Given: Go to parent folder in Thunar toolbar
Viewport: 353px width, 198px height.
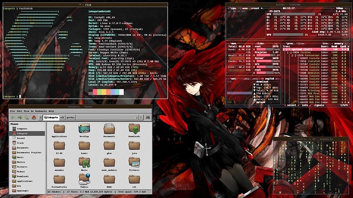Looking at the screenshot, I should pyautogui.click(x=27, y=117).
